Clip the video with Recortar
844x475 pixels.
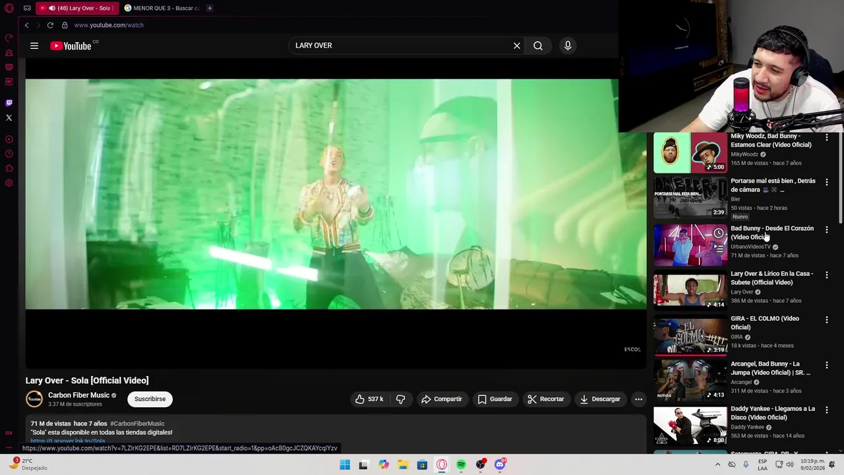click(546, 399)
